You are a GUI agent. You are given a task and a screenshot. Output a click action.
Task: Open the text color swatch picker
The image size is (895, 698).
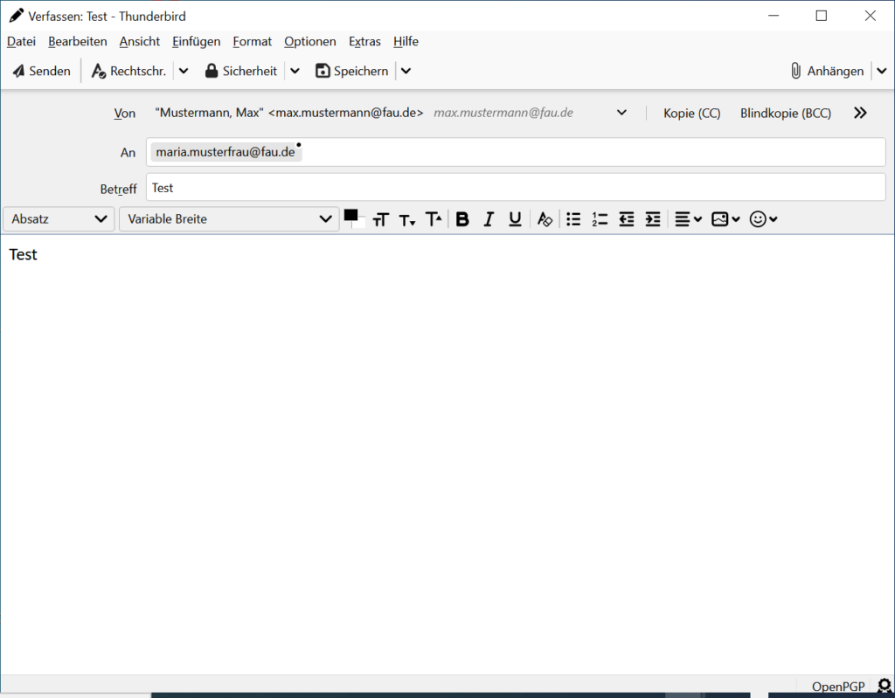click(353, 218)
